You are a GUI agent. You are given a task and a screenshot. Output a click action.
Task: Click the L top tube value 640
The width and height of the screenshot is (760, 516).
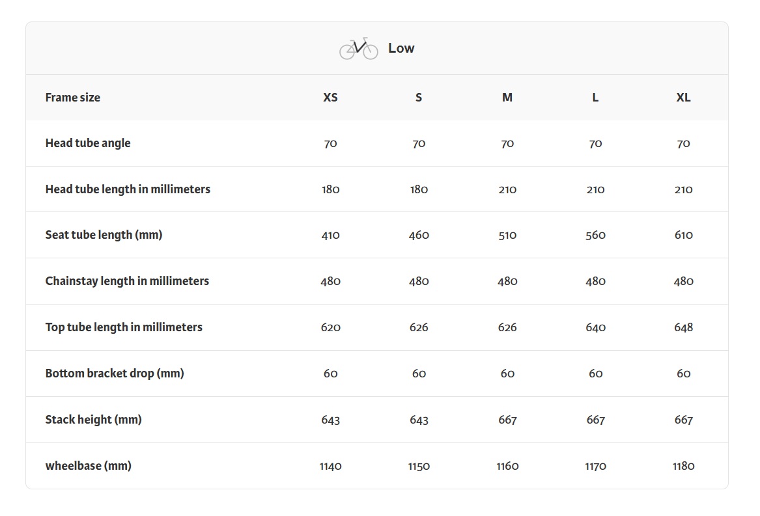pyautogui.click(x=595, y=327)
